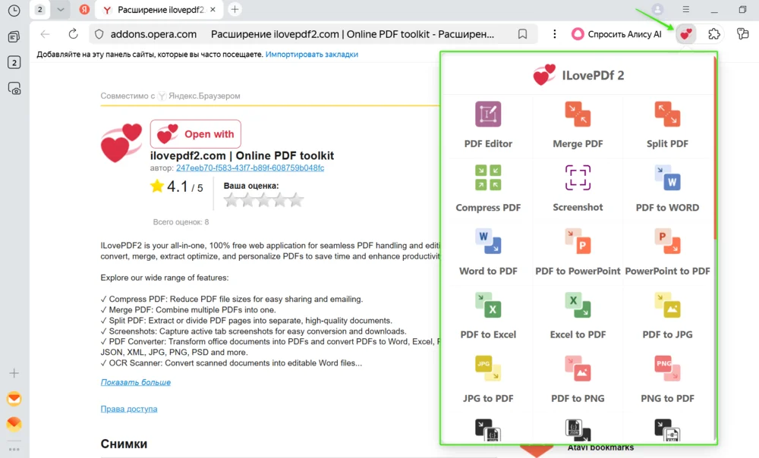
Task: Open the PDF Editor tool
Action: point(488,126)
